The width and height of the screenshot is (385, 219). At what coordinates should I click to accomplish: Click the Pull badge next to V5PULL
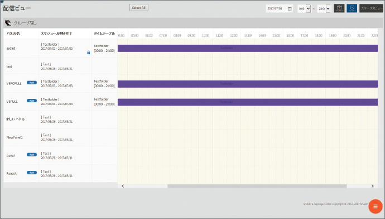click(x=32, y=101)
